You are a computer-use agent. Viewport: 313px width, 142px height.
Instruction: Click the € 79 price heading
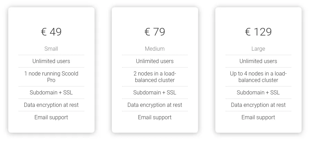pos(155,32)
